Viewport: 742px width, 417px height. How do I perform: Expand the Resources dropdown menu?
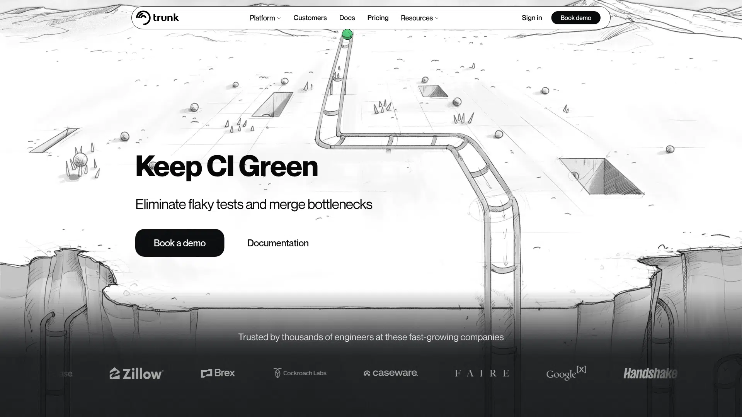(417, 18)
